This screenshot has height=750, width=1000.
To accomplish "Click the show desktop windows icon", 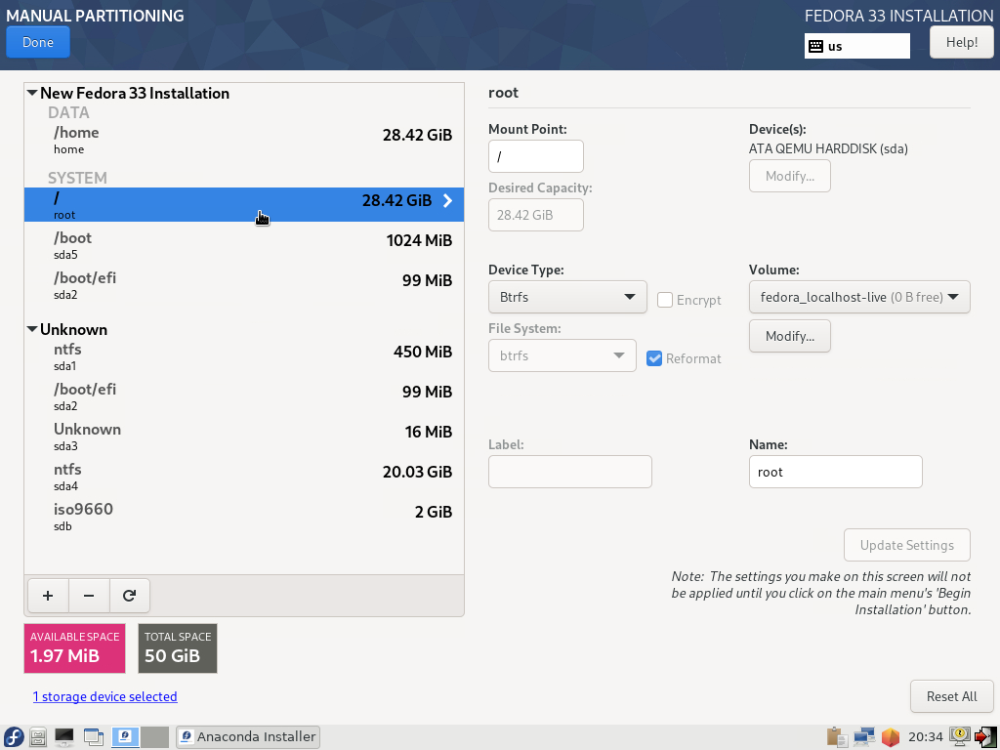I will (x=93, y=736).
